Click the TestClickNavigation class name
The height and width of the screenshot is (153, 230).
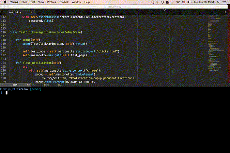35,32
